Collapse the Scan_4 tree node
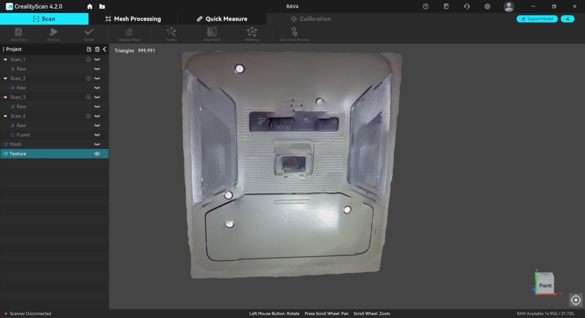The image size is (585, 318). pos(6,116)
